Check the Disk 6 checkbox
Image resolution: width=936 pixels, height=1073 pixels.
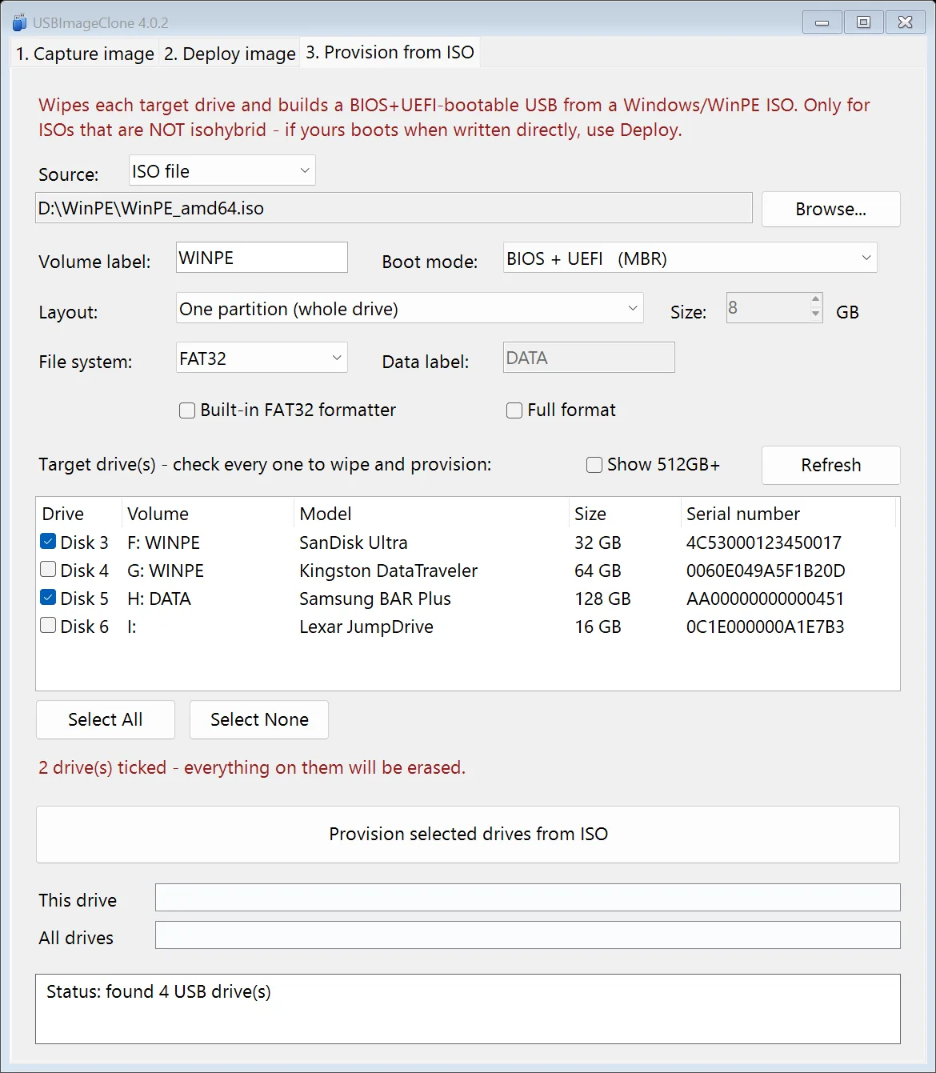48,626
